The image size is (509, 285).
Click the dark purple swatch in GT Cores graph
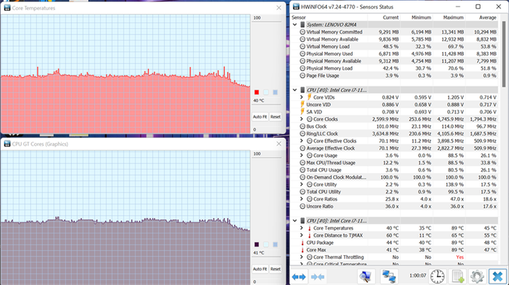[x=257, y=244]
